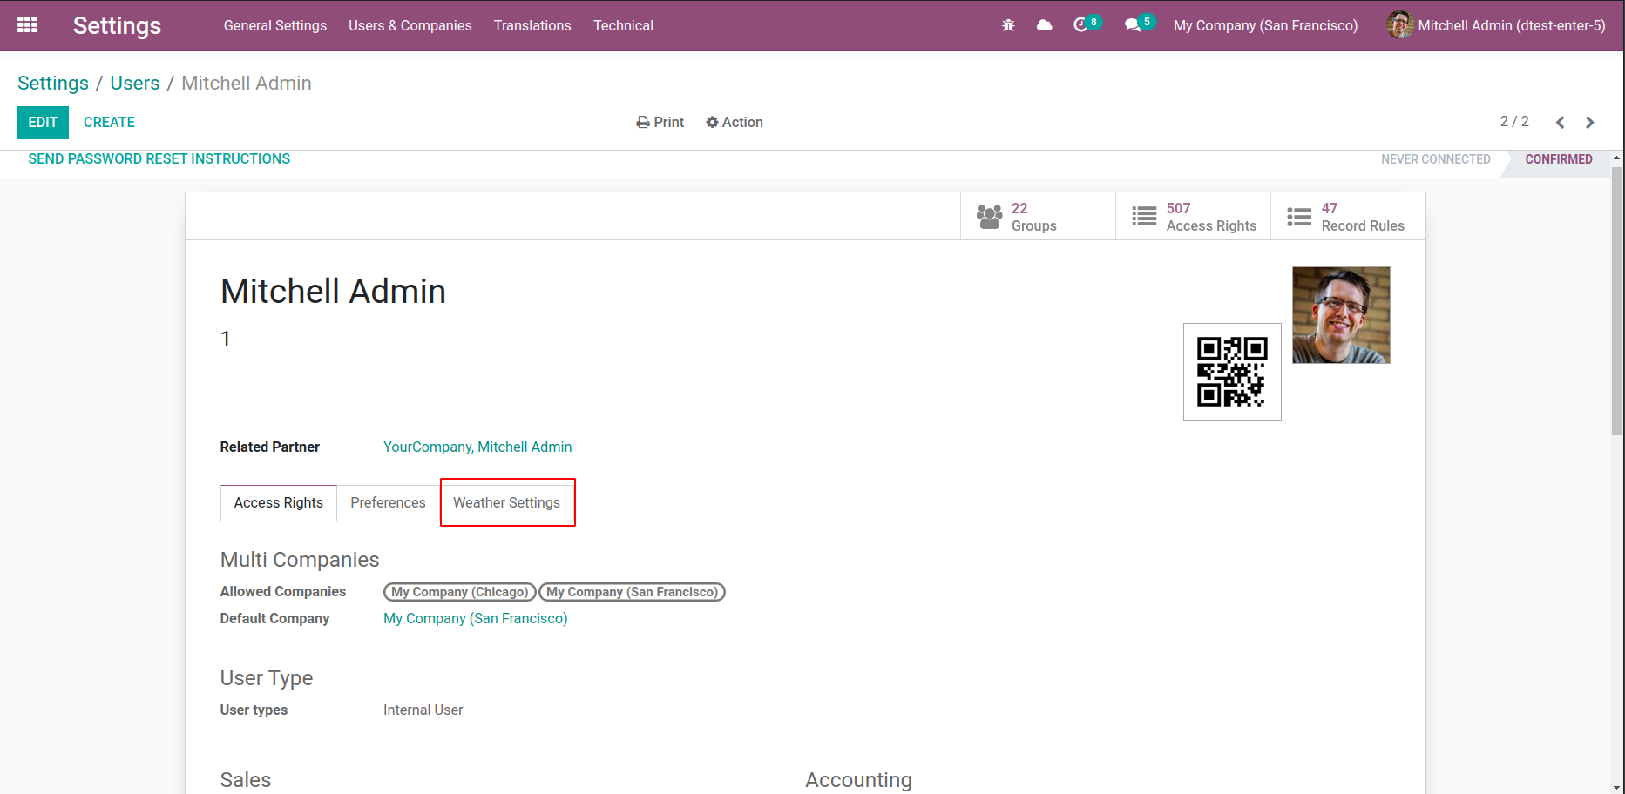Screen dimensions: 1625x794
Task: Click the EDIT button
Action: (43, 123)
